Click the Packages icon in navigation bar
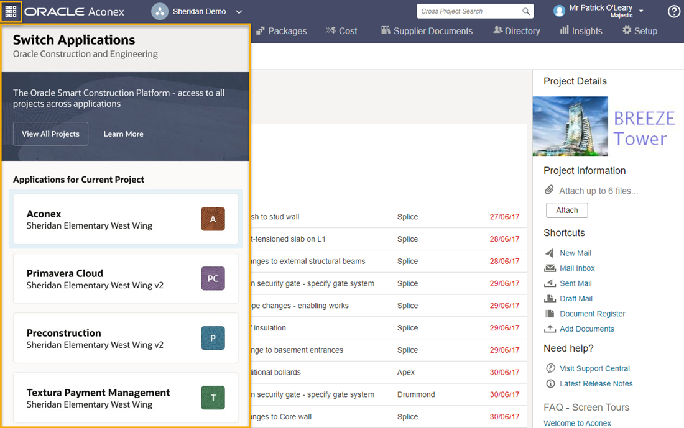This screenshot has height=428, width=684. tap(261, 30)
